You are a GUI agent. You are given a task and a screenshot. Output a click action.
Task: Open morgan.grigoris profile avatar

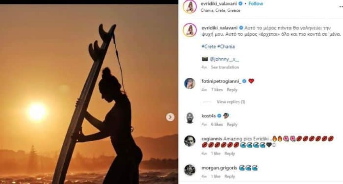[x=190, y=170]
